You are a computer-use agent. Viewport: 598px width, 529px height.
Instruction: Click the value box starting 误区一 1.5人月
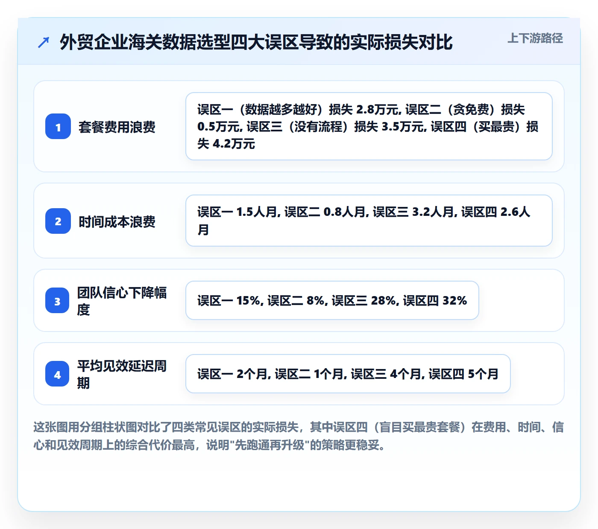point(369,221)
